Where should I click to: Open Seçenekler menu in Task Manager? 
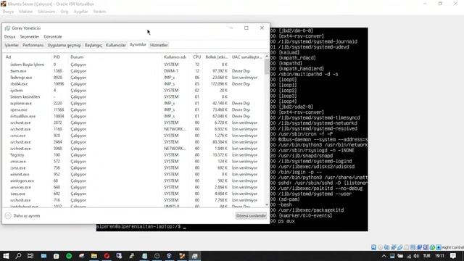click(x=30, y=37)
